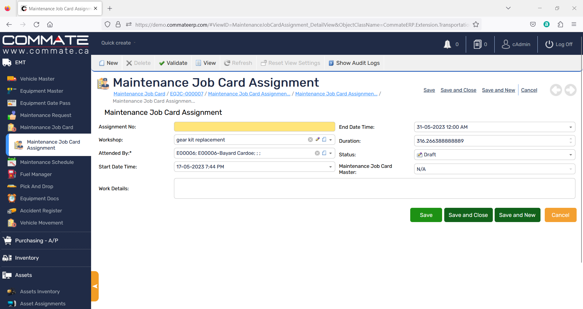Click the COMMATE logo
Screen dimensions: 583x309
click(46, 44)
